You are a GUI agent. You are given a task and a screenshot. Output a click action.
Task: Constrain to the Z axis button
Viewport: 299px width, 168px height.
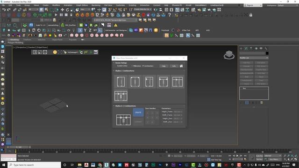[x=90, y=30]
